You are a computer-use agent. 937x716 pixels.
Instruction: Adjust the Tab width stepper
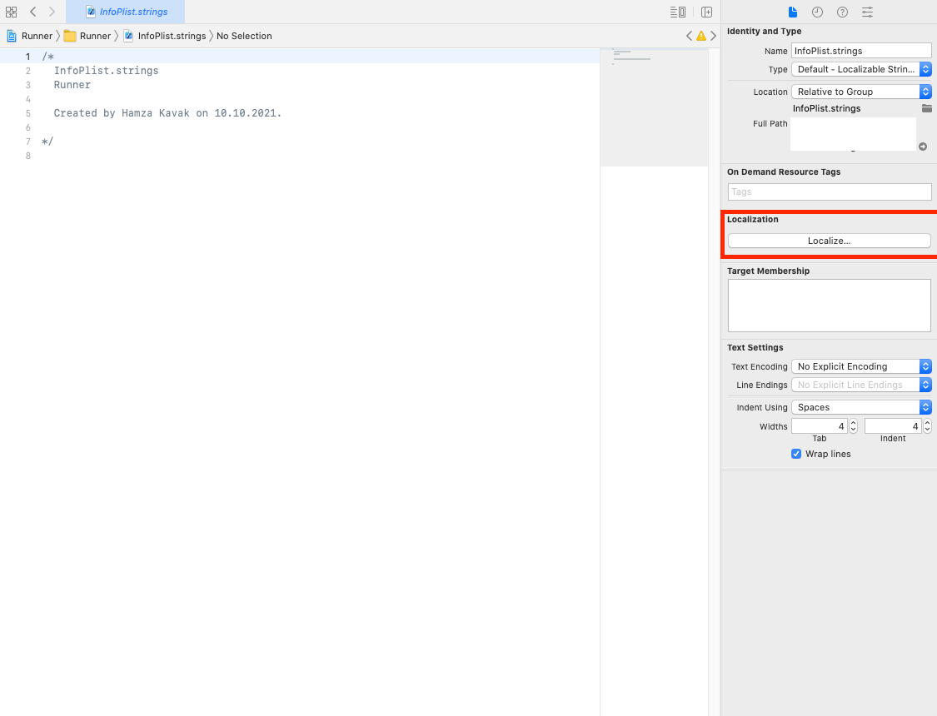click(x=854, y=425)
